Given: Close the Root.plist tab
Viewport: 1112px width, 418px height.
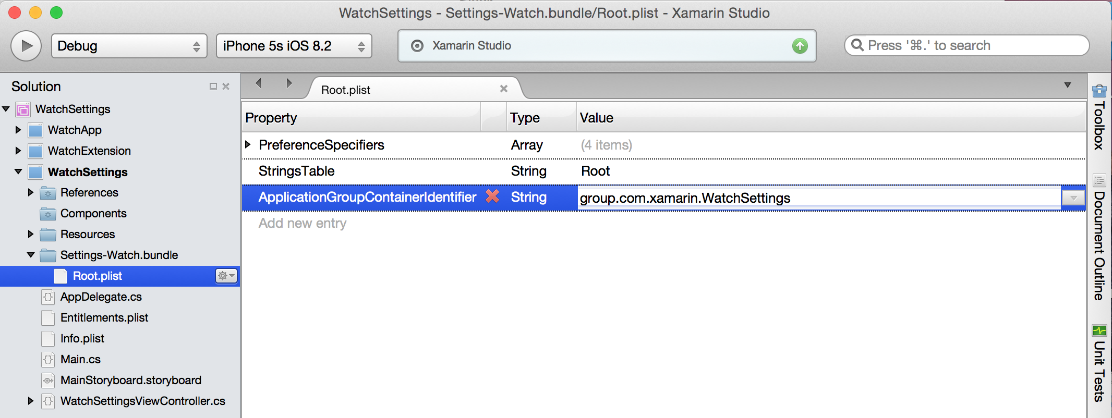Looking at the screenshot, I should click(504, 89).
